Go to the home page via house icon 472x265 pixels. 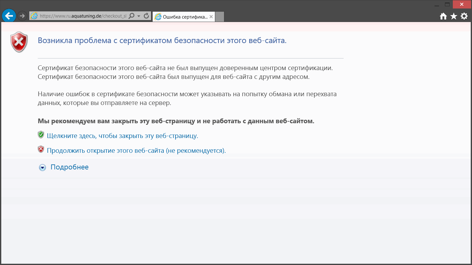tap(443, 16)
